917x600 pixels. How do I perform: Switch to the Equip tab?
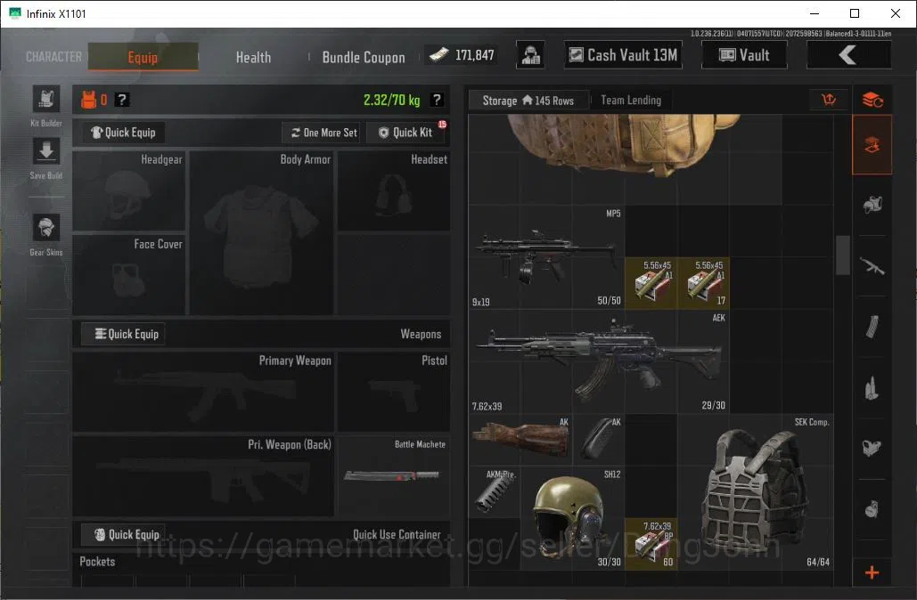tap(143, 57)
